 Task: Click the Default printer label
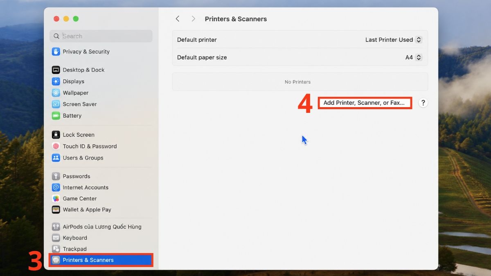197,40
